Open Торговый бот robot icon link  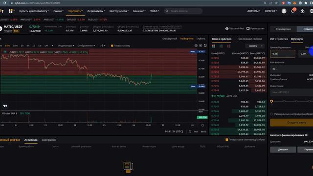[x=227, y=28]
